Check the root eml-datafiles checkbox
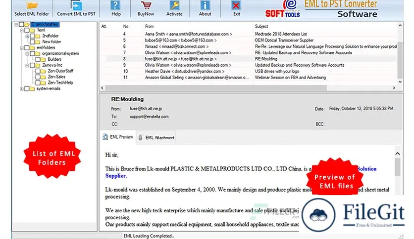The image size is (414, 239). point(21,24)
